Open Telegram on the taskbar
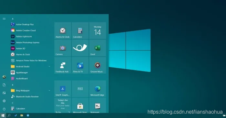The width and height of the screenshot is (226, 118). tap(28, 115)
